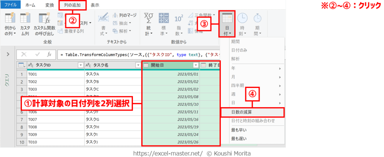Select 日数の減算 menu item
Screen dimensions: 384x157
coord(252,112)
